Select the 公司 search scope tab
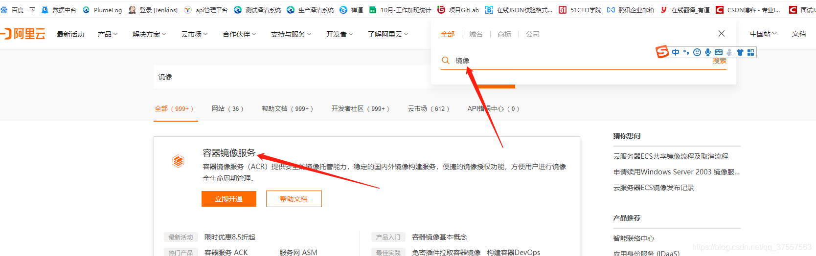This screenshot has height=256, width=816. point(533,34)
